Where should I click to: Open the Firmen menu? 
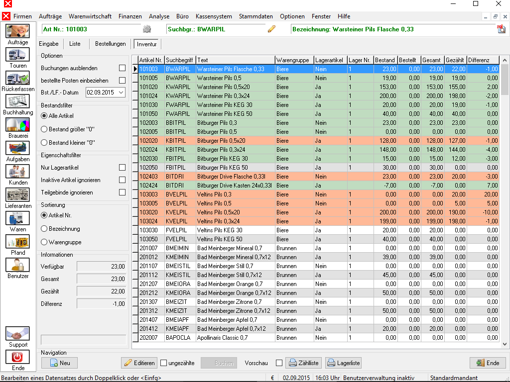(22, 16)
